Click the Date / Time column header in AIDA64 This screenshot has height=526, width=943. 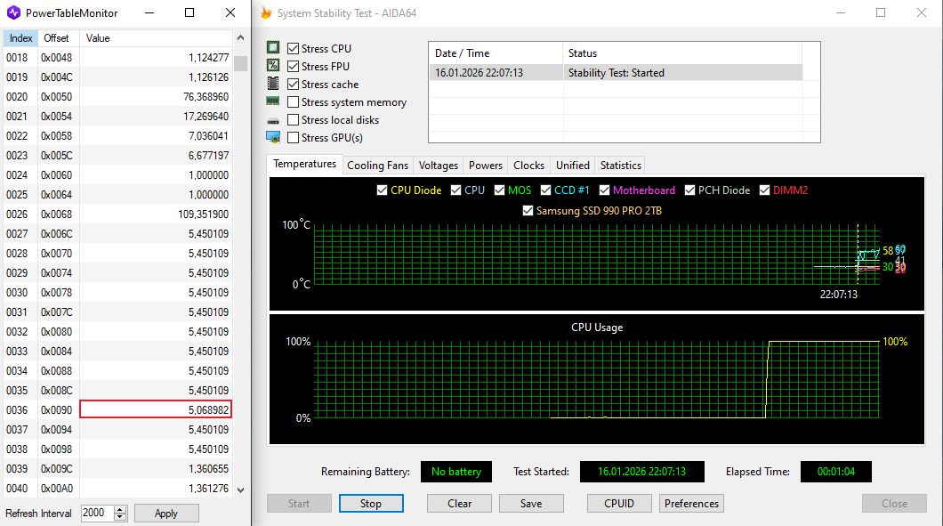point(495,53)
